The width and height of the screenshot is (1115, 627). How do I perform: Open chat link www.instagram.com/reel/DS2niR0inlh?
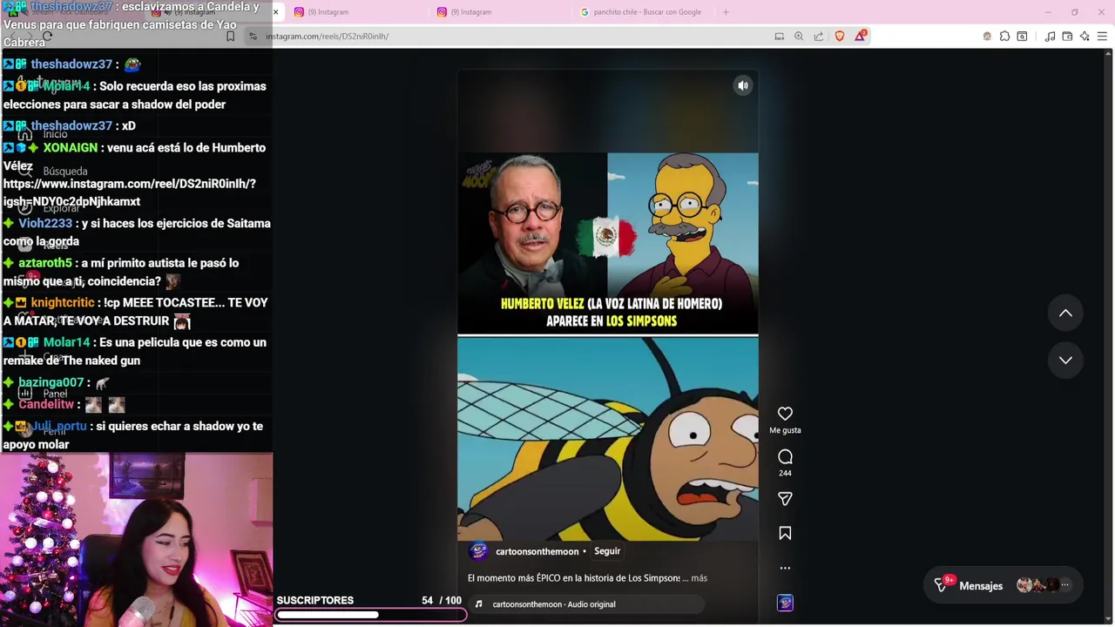(x=129, y=192)
